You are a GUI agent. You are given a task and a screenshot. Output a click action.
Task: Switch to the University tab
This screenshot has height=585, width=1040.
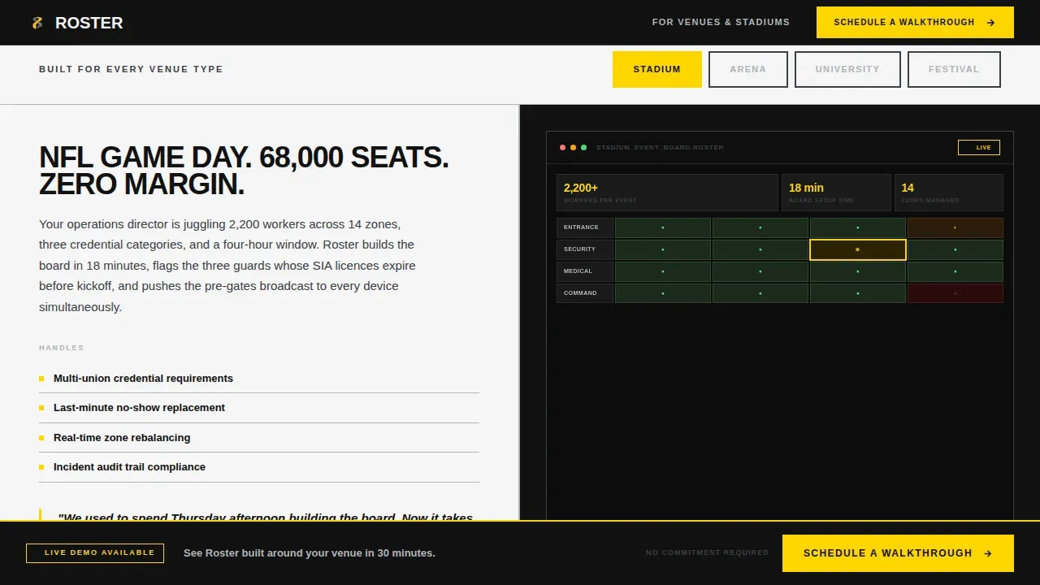(x=847, y=69)
